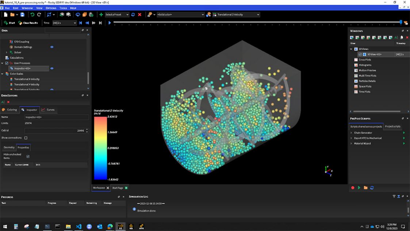The image size is (410, 231).
Task: Click the Save Project disk icon
Action: tap(23, 15)
